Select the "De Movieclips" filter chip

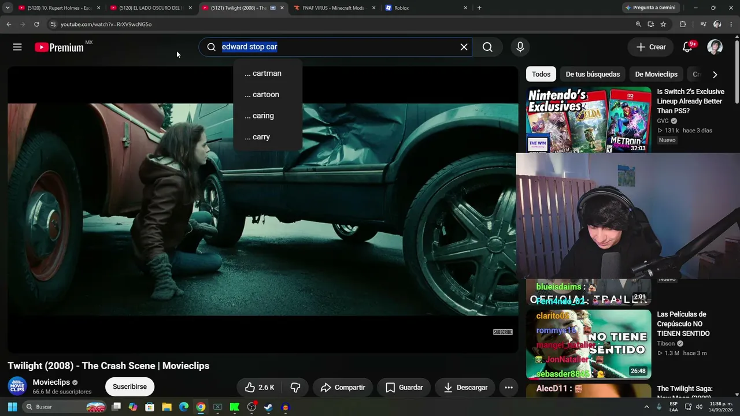point(656,75)
